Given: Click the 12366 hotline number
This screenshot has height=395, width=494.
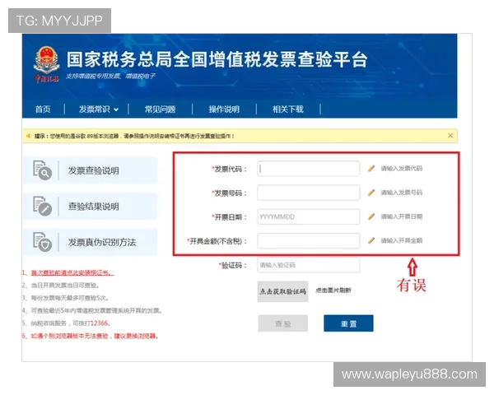Looking at the screenshot, I should pyautogui.click(x=99, y=323).
